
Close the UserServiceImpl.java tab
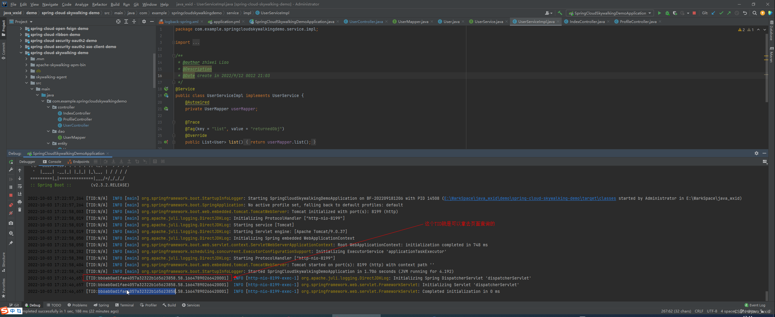pos(558,21)
